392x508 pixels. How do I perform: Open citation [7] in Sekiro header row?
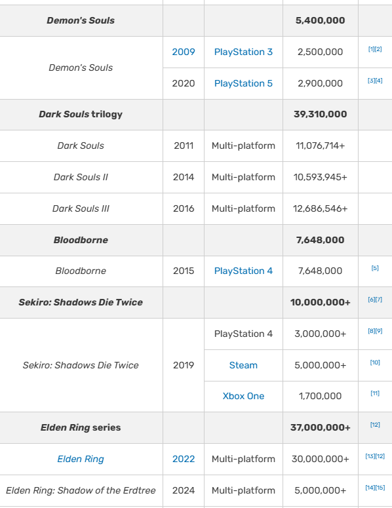point(379,300)
